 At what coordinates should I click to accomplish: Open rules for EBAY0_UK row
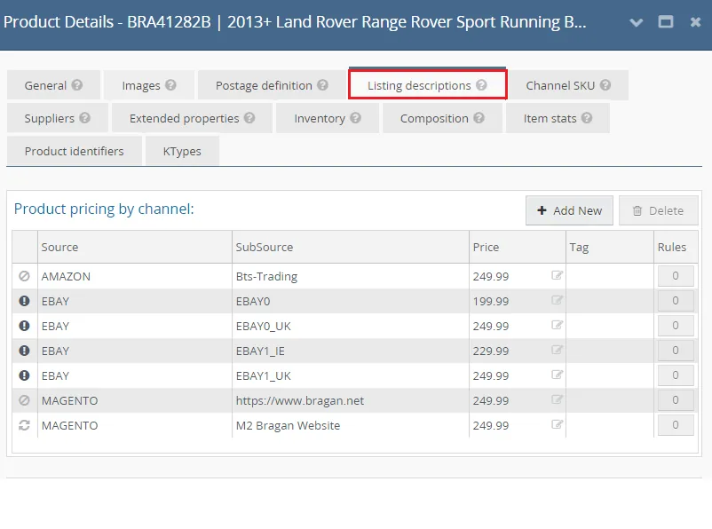click(676, 326)
